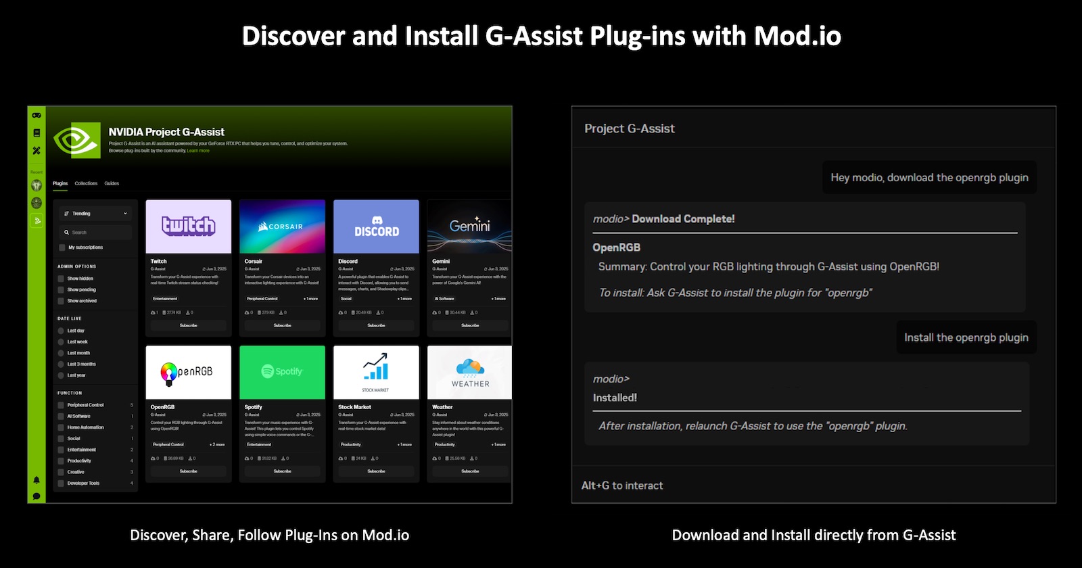Expand '+2 more' tags on OpenRGB card

[217, 445]
